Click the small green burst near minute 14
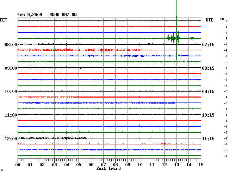Viewport: 229px width, 174px height. pyautogui.click(x=192, y=38)
